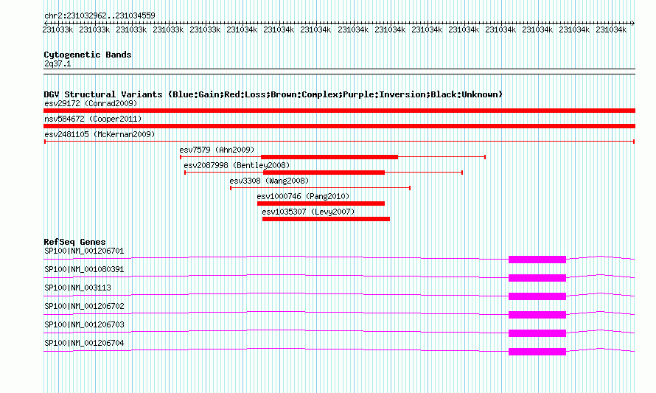Viewport: 656px width, 393px height.
Task: Click the red bar under esv29172 (Conrad2009)
Action: point(339,111)
